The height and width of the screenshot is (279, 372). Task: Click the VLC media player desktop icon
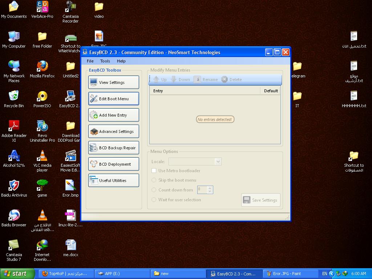tap(42, 156)
